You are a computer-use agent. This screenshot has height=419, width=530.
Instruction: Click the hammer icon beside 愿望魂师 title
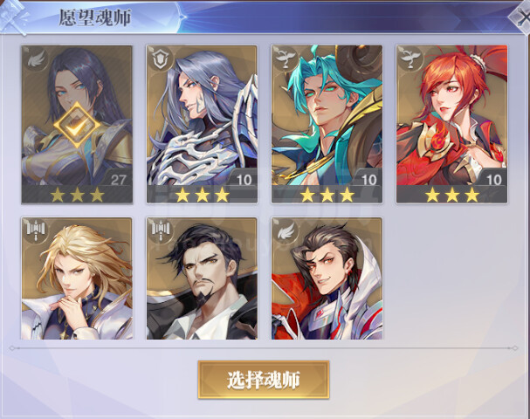(13, 17)
